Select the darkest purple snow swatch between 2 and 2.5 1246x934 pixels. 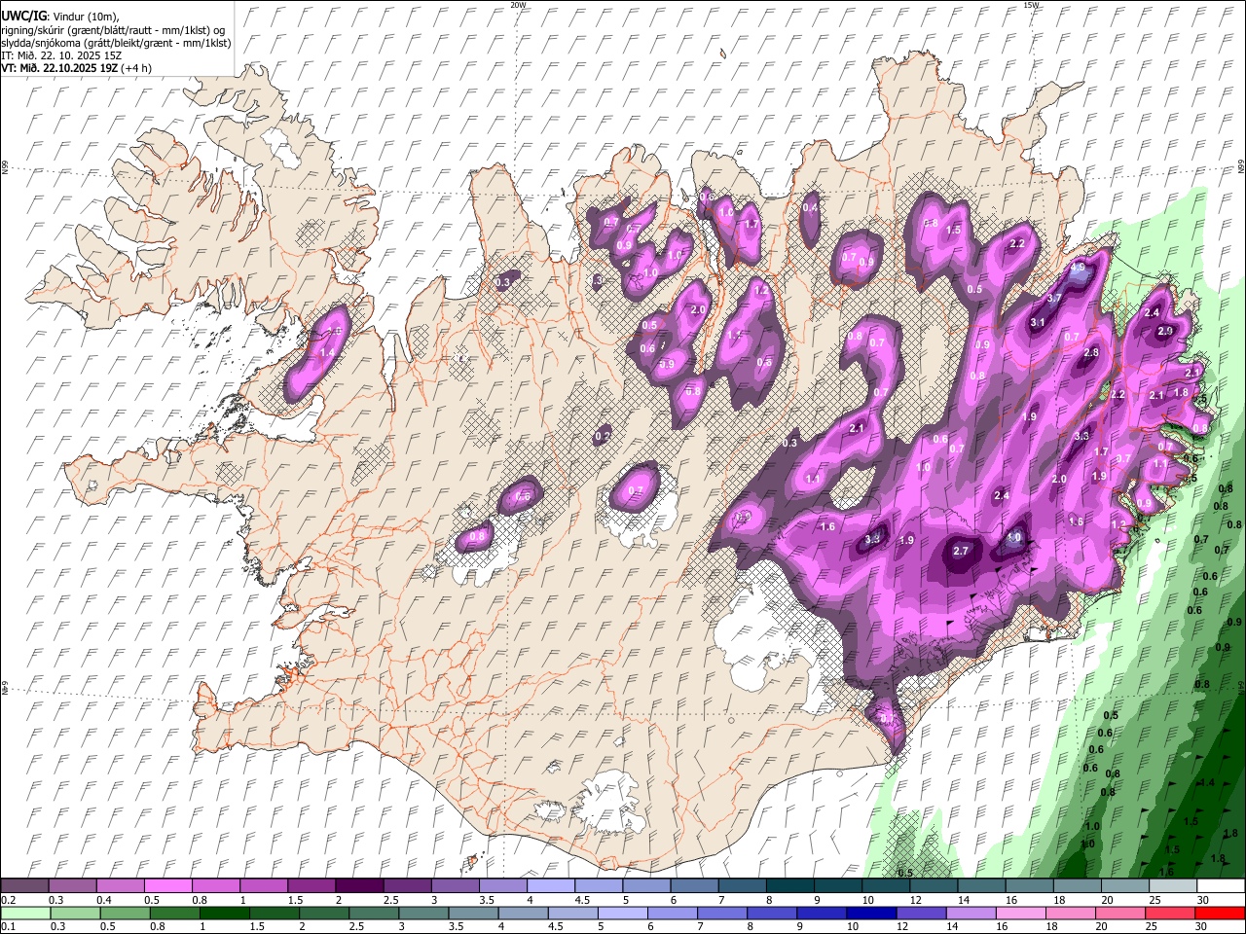pyautogui.click(x=359, y=886)
